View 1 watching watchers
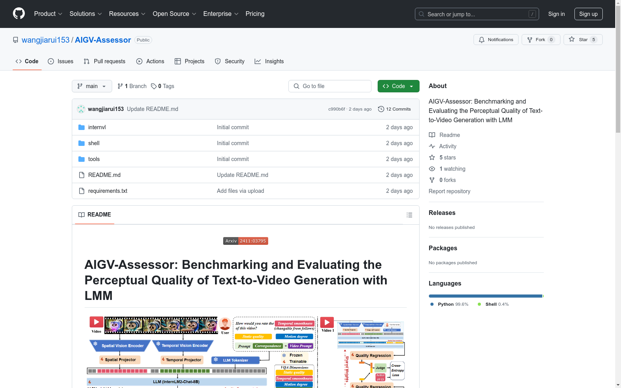621x388 pixels. pyautogui.click(x=447, y=169)
